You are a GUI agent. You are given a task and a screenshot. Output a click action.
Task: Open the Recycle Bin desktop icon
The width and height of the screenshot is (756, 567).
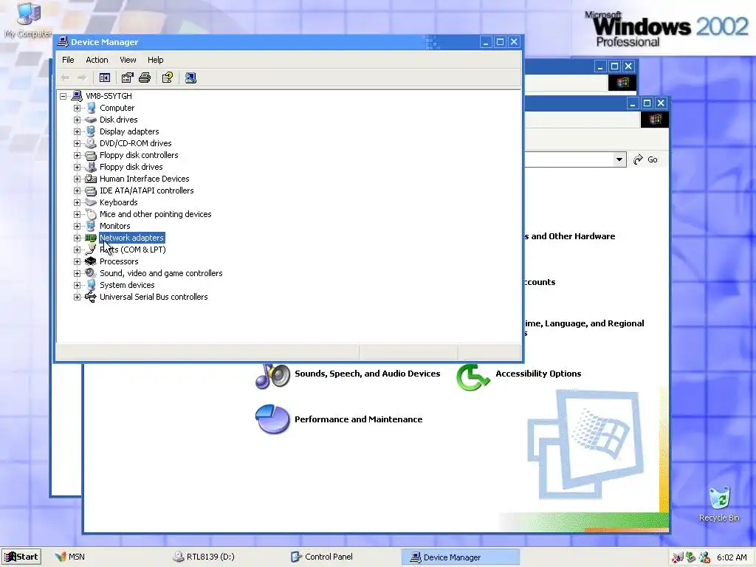click(x=719, y=504)
